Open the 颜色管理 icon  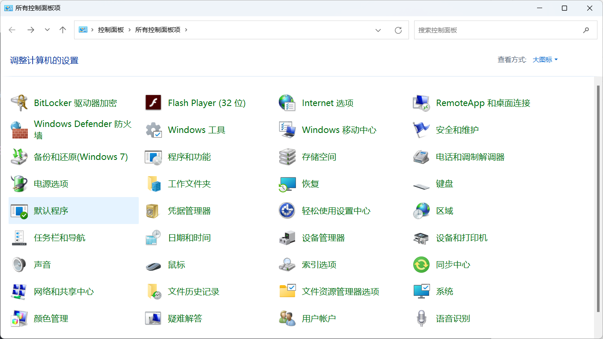(19, 318)
